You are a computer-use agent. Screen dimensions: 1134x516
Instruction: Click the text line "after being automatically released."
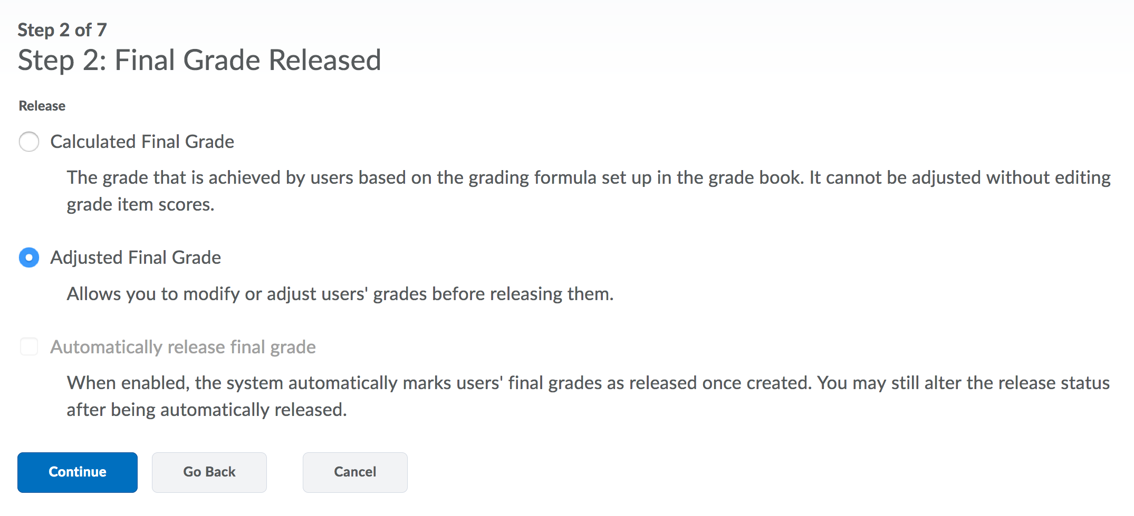point(207,410)
